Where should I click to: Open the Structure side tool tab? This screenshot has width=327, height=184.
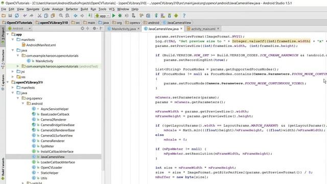click(x=3, y=59)
